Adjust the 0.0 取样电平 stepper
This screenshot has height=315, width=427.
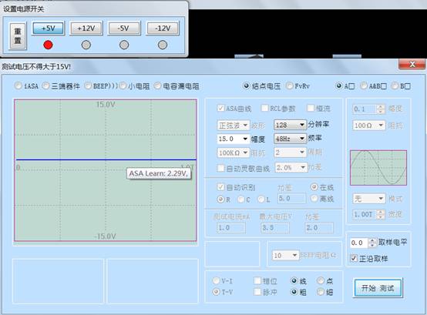click(372, 243)
